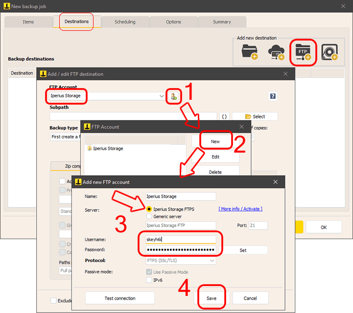Open the More info / Activate link
This screenshot has height=313, width=353.
240,209
